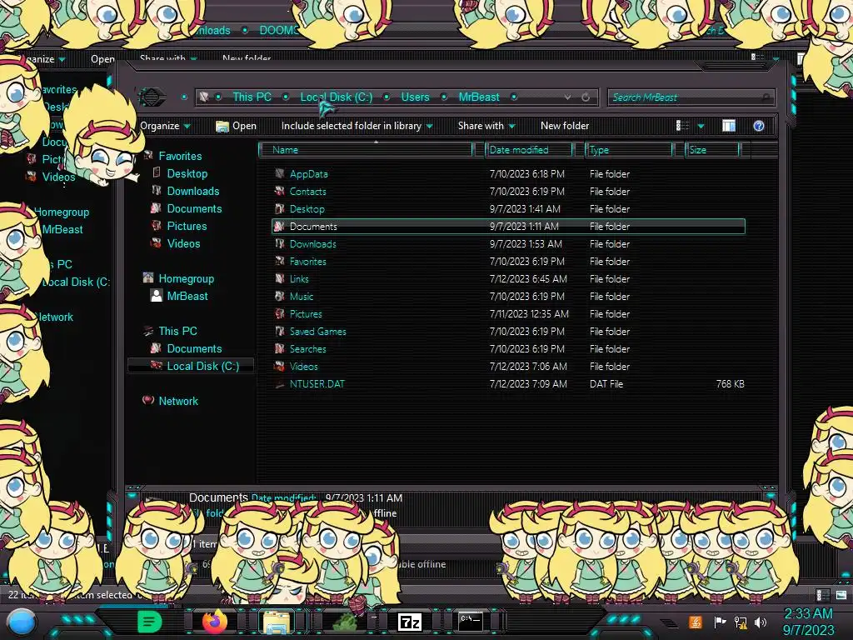Select the Videos folder icon in file list
This screenshot has width=853, height=640.
pyautogui.click(x=280, y=367)
